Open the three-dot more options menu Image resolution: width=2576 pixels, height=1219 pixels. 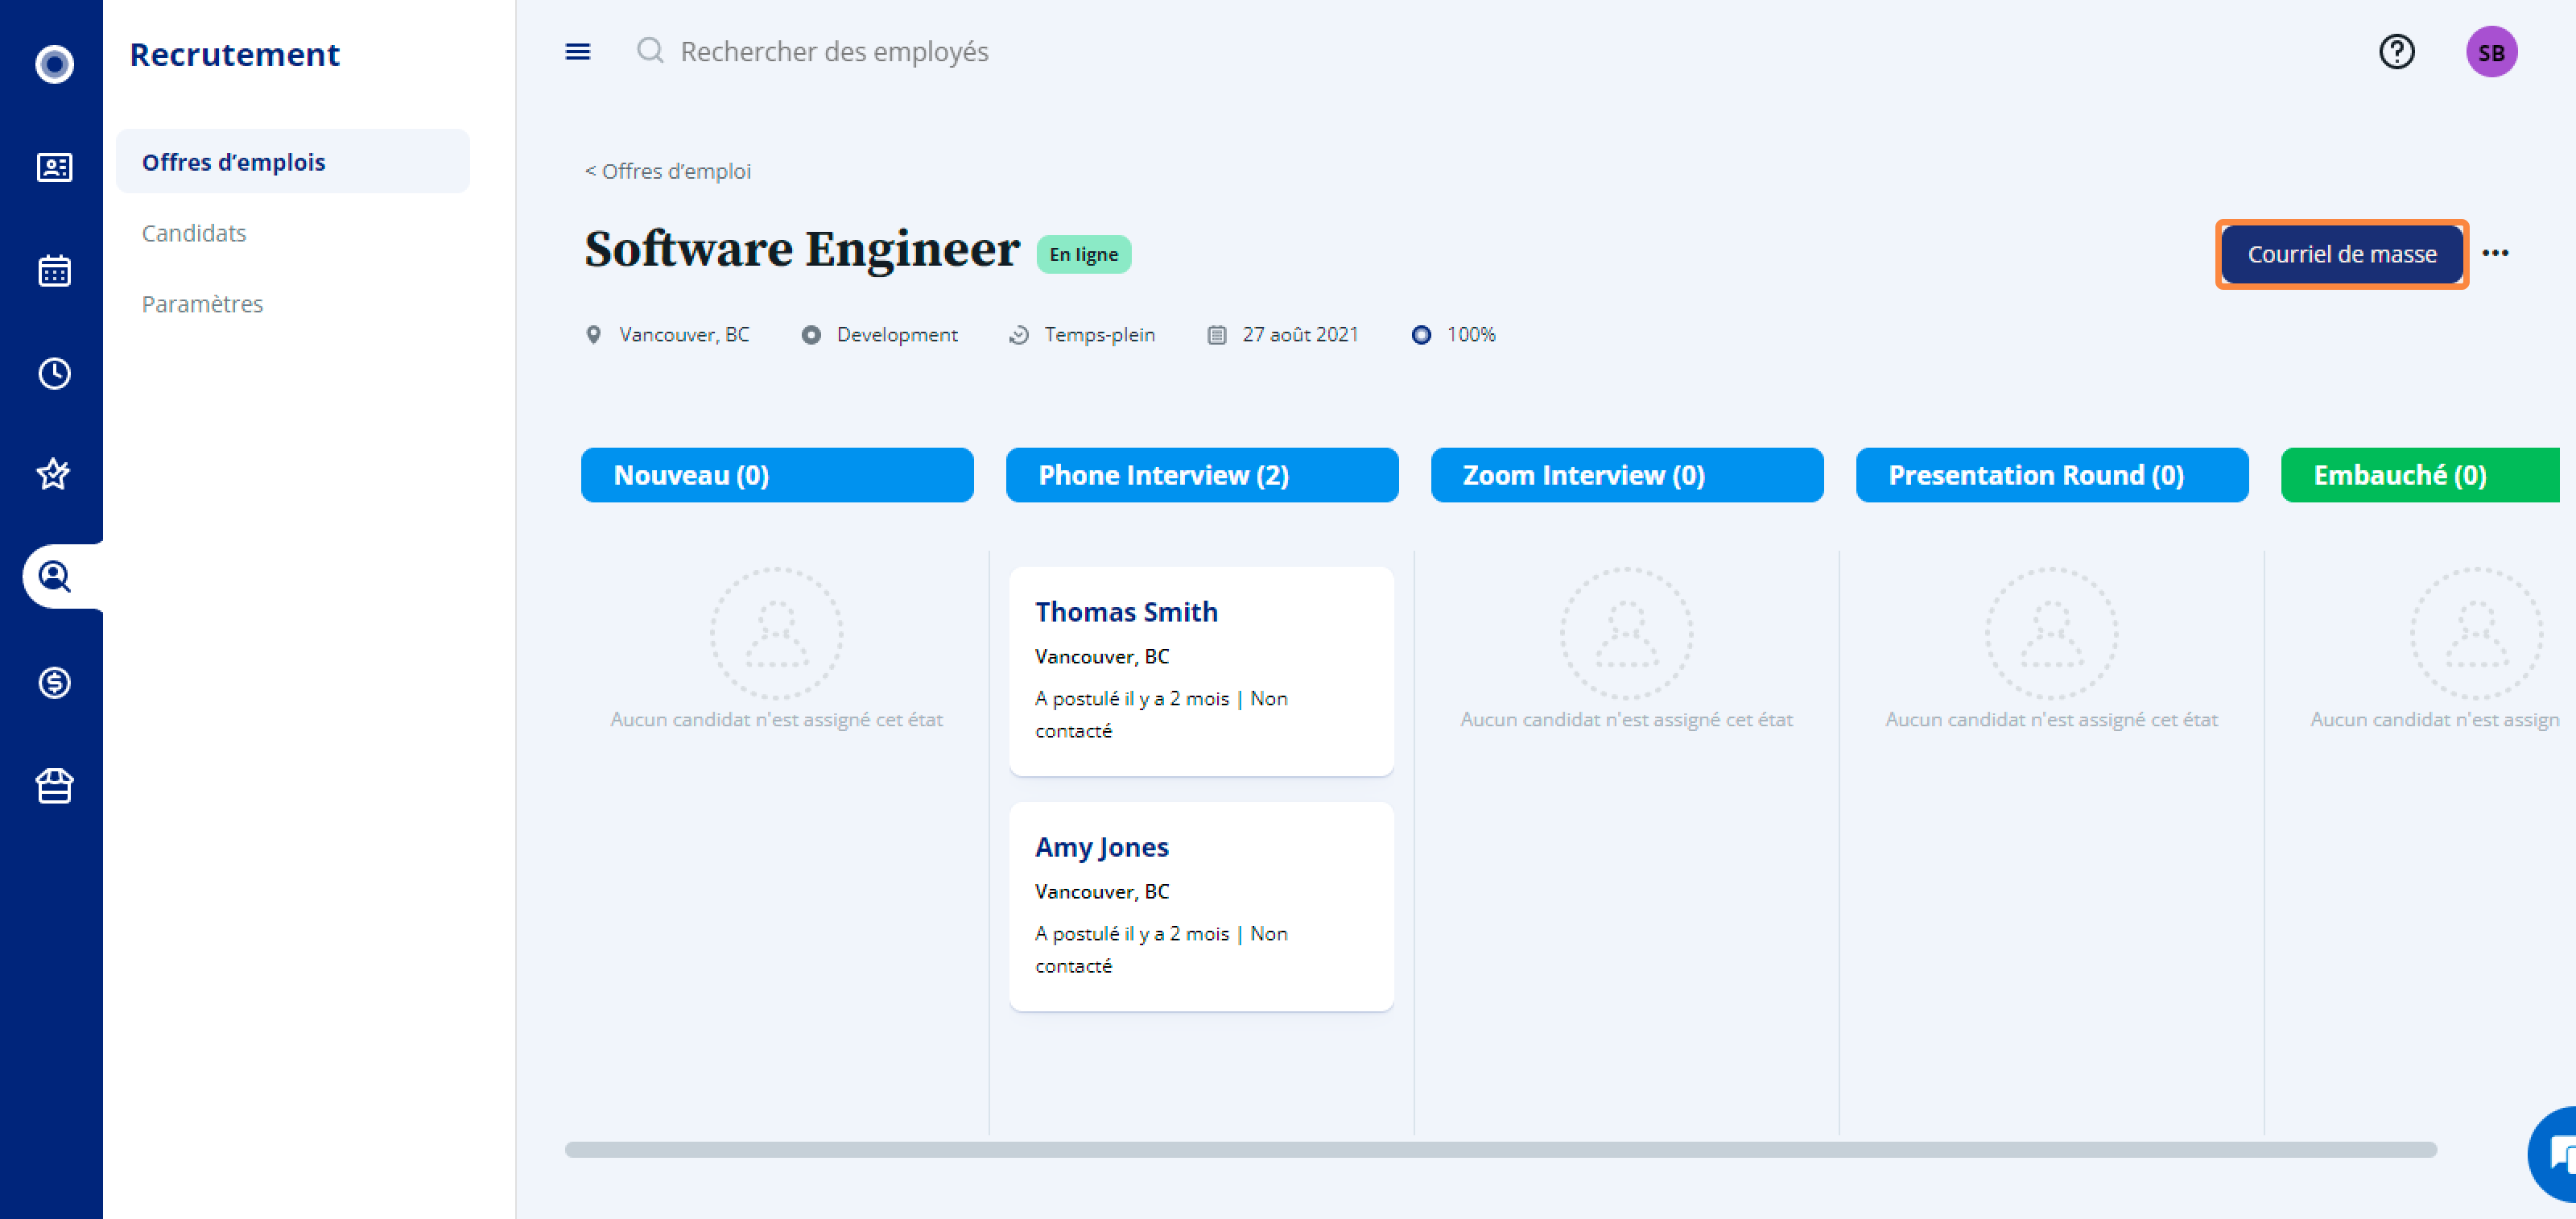pyautogui.click(x=2495, y=253)
